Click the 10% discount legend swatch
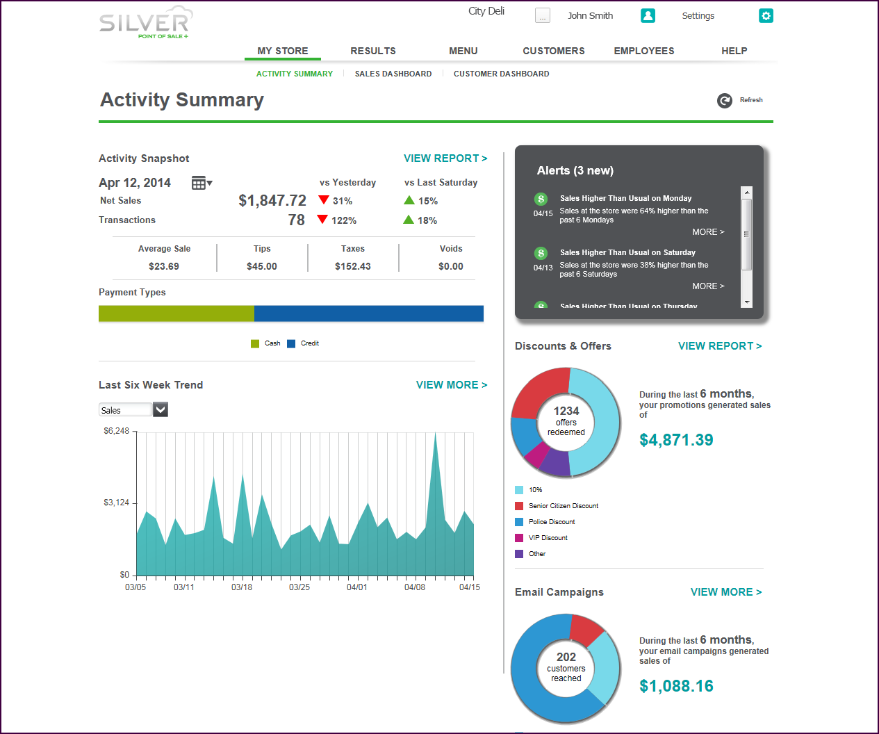Screen dimensions: 879x734 point(519,490)
